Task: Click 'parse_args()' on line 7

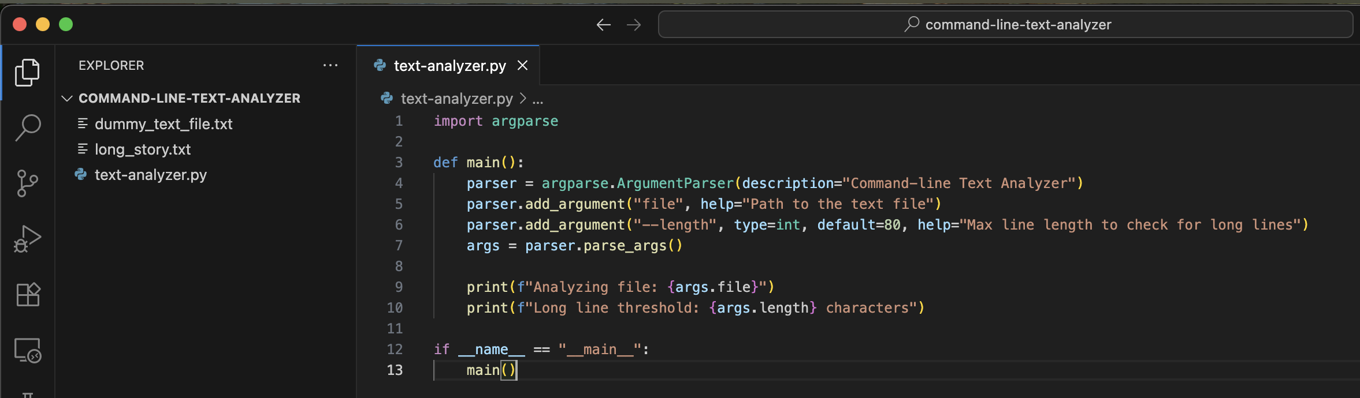Action: (x=633, y=246)
